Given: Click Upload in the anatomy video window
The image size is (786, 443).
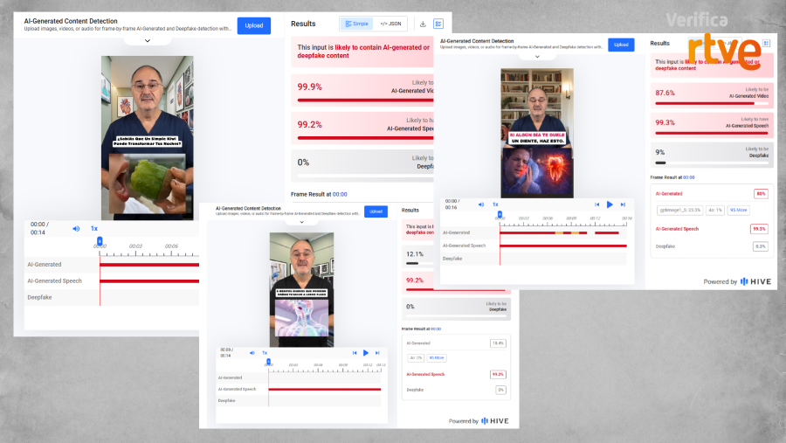Looking at the screenshot, I should pos(376,211).
